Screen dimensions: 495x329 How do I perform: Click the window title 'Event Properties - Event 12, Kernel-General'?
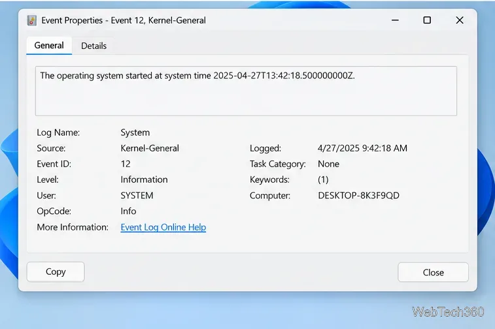coord(124,20)
